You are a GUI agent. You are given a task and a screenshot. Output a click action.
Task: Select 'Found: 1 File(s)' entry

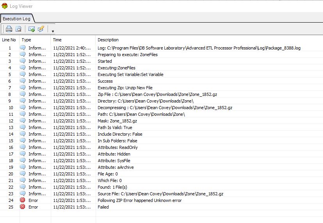click(112, 187)
